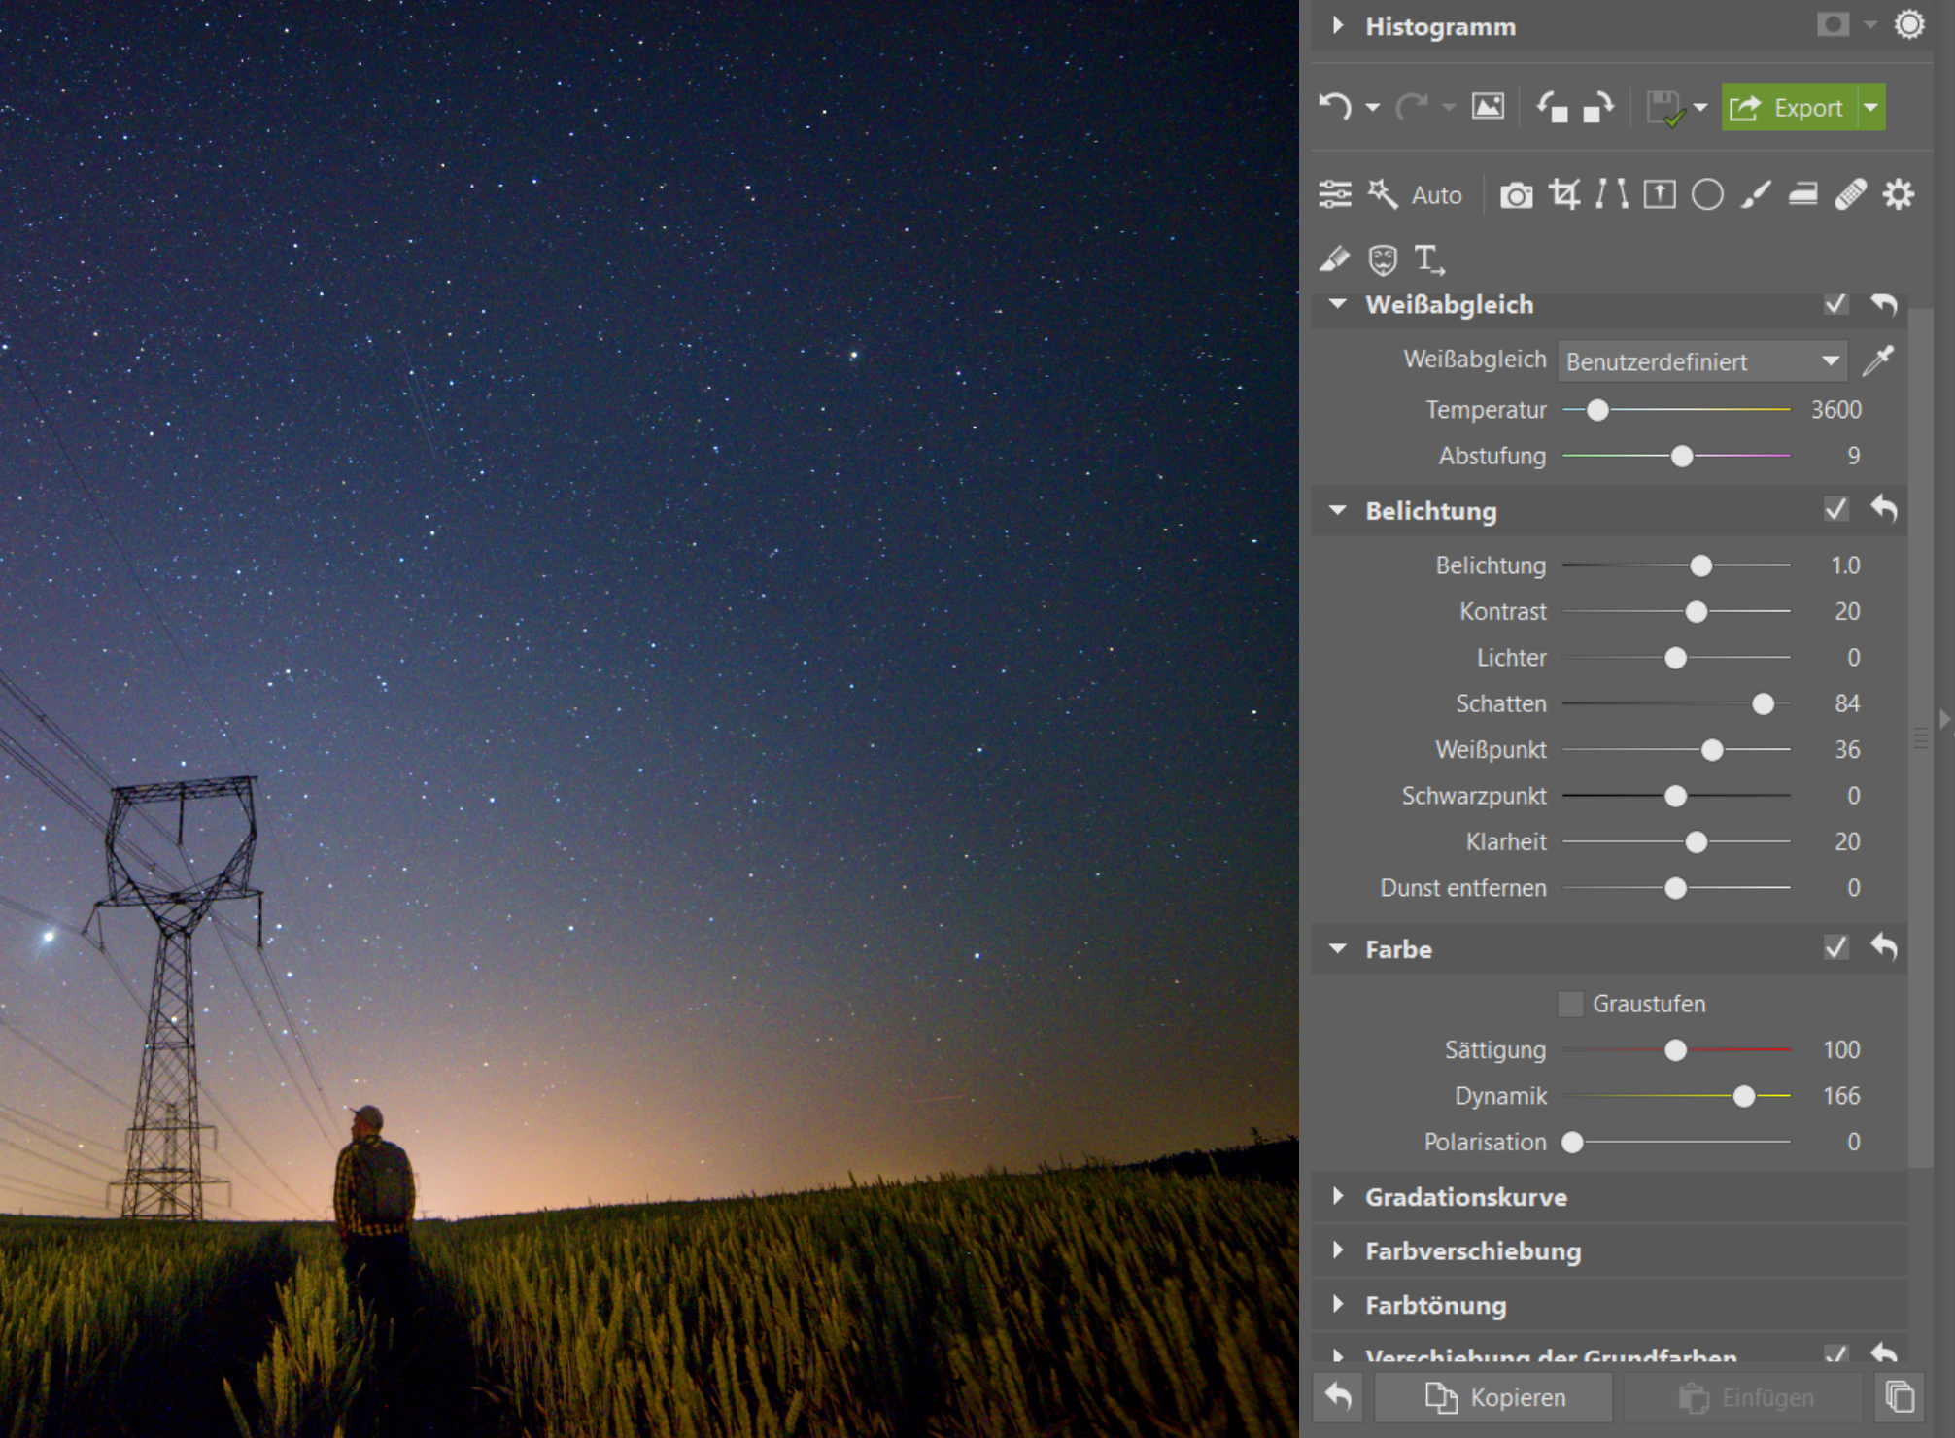Screen dimensions: 1955x1438
Task: Click the Weißpunkt slider handle
Action: (x=1712, y=750)
